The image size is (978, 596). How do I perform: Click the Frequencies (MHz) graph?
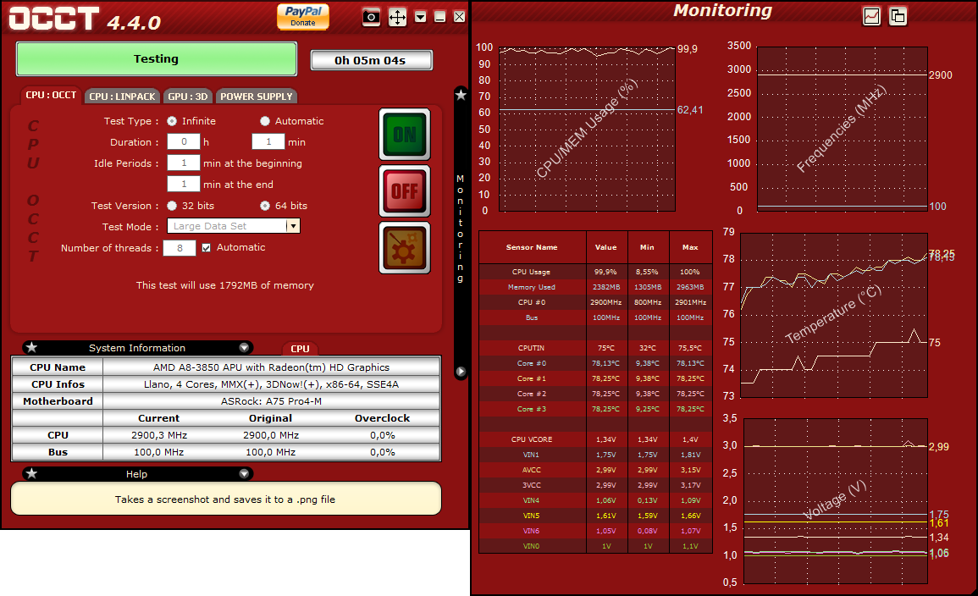pos(842,129)
